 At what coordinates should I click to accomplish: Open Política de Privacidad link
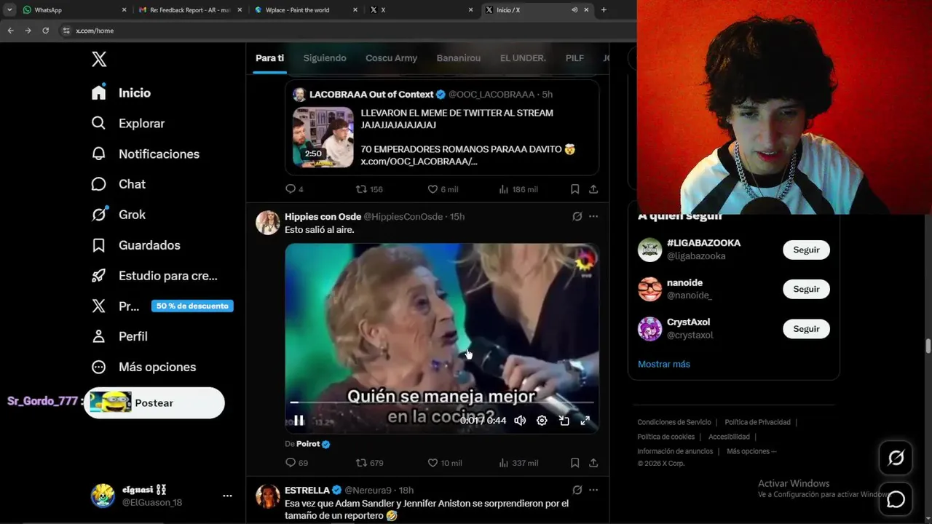pos(757,422)
